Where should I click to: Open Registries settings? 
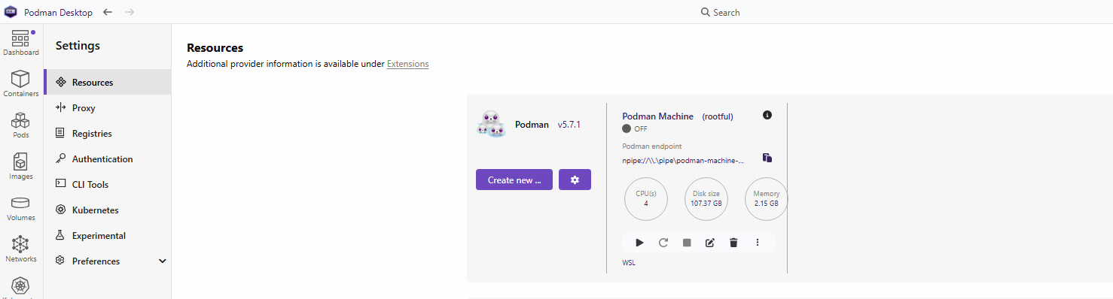(x=108, y=133)
